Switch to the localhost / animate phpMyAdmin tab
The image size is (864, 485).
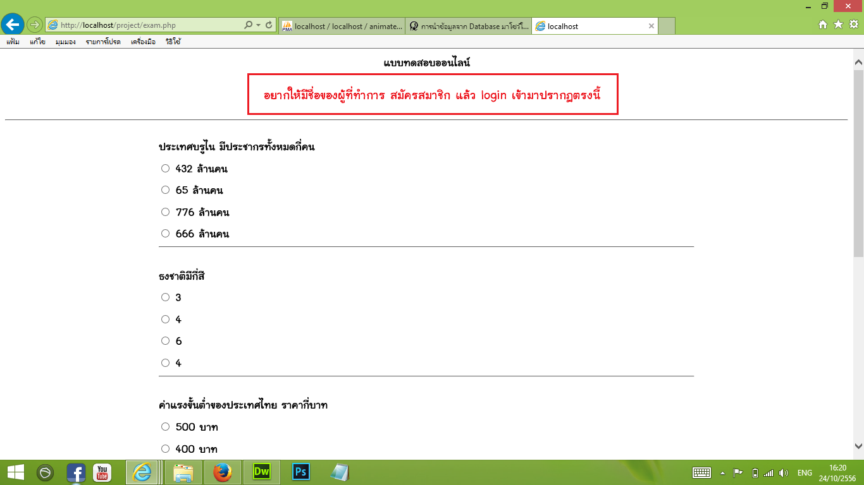(x=342, y=26)
